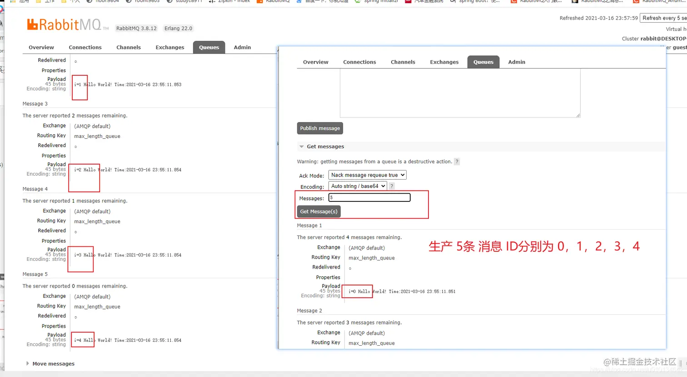Open Connections tab in right overlay window
The width and height of the screenshot is (687, 377).
click(359, 62)
